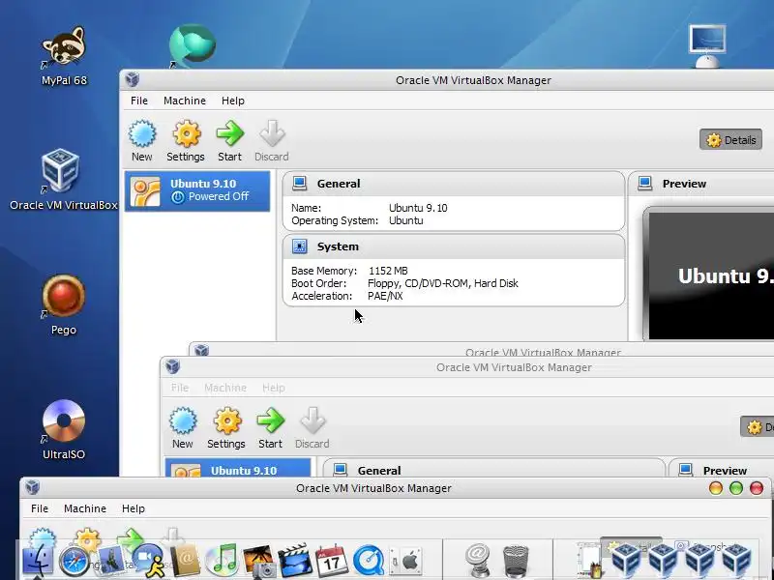
Task: Launch iTunes music note in dock
Action: (x=223, y=560)
